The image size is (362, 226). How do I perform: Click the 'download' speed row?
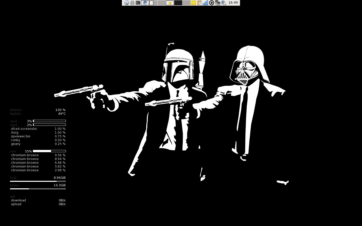click(38, 200)
